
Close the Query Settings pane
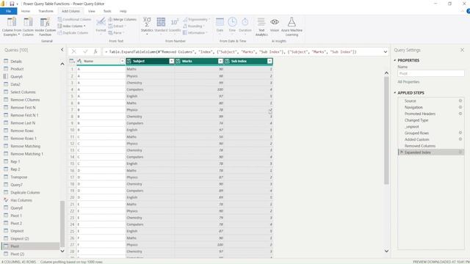[462, 50]
